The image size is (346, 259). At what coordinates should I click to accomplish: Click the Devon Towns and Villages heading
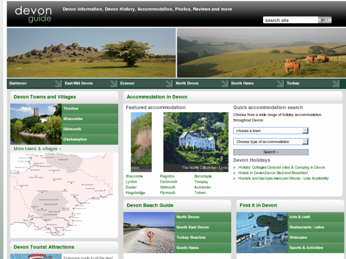(x=45, y=97)
